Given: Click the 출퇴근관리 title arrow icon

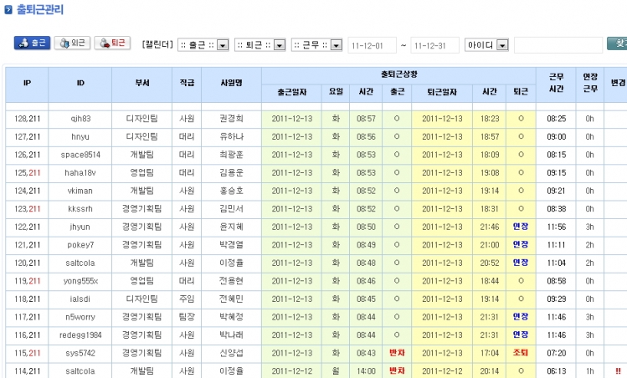Looking at the screenshot, I should coord(8,10).
